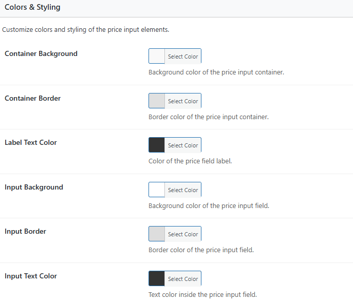Click the 'Customize colors and styling' description
The image size is (353, 301).
click(x=86, y=30)
